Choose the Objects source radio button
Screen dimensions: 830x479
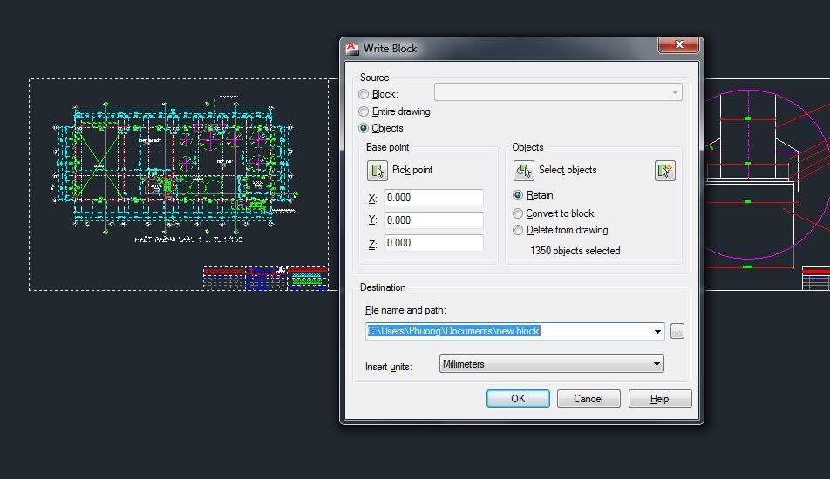tap(363, 128)
